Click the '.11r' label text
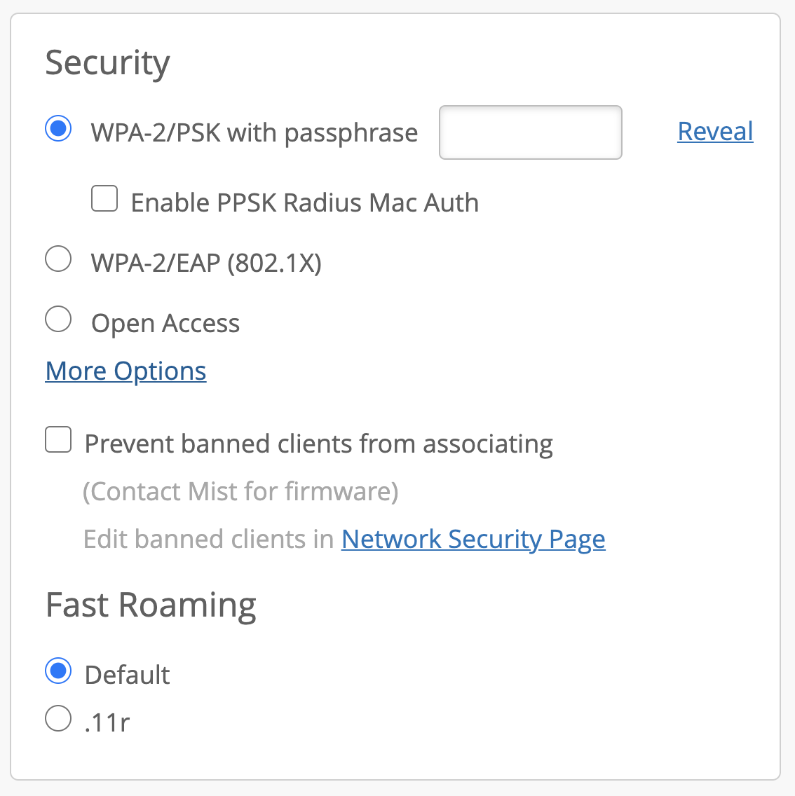 107,722
